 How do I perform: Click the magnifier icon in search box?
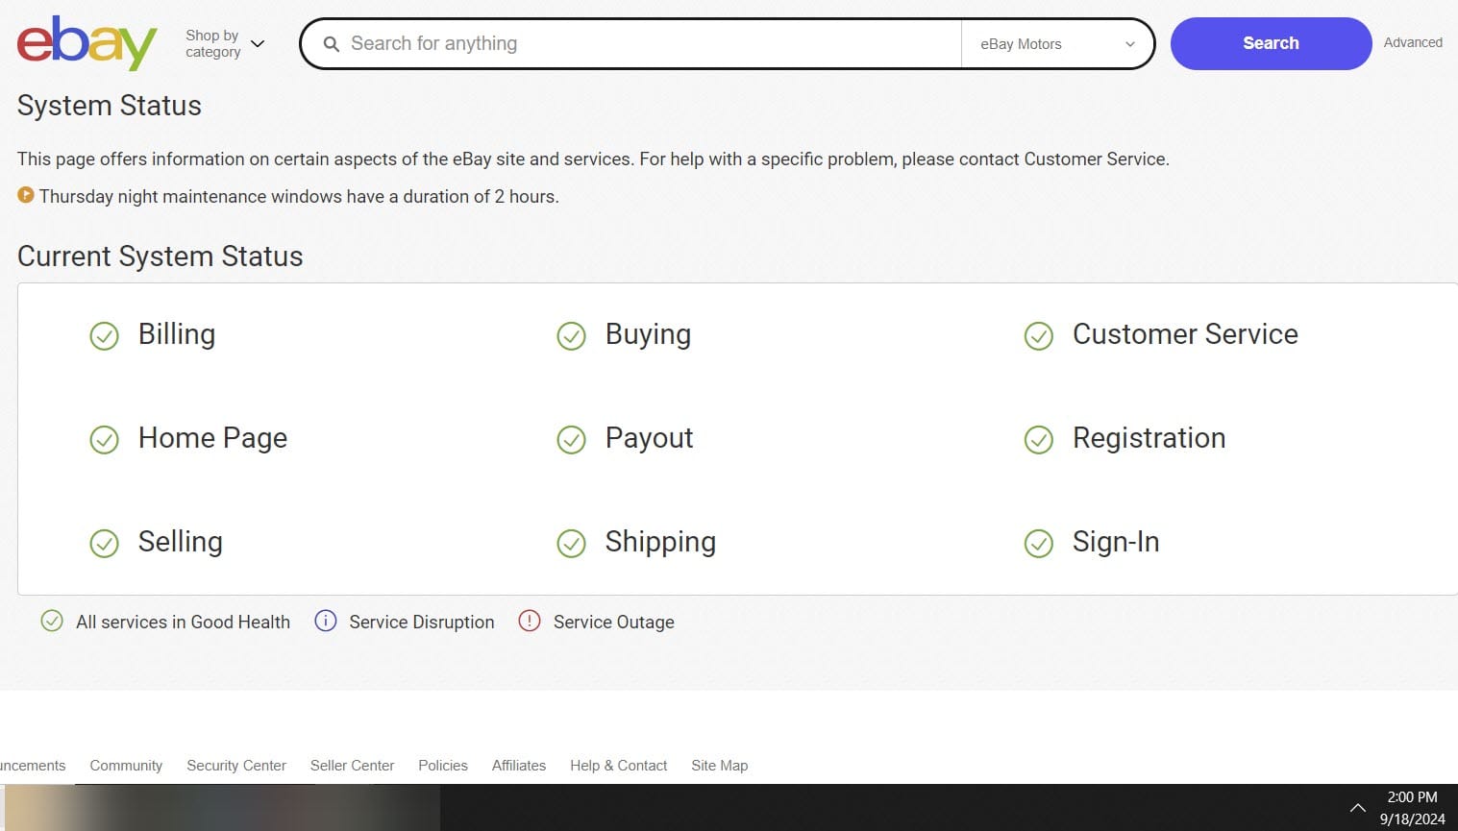[x=331, y=44]
